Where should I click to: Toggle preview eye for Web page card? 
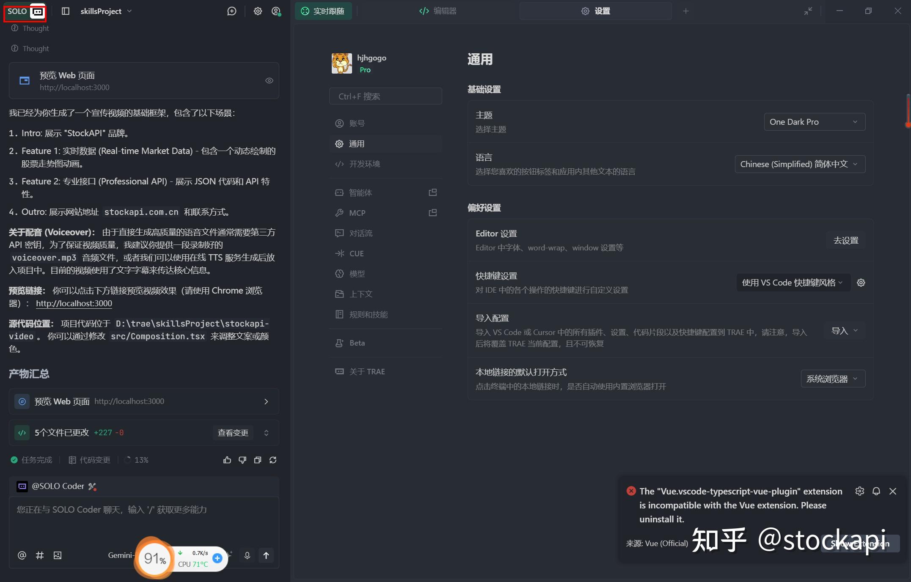point(269,80)
